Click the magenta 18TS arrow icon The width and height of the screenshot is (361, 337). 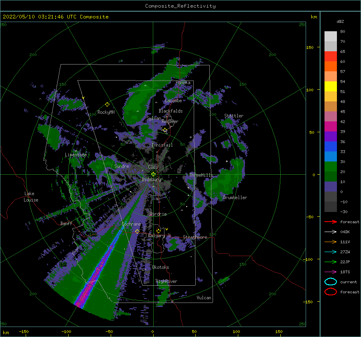[x=331, y=272]
